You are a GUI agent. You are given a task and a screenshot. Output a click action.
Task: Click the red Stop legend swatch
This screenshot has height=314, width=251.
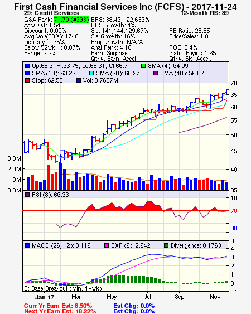pyautogui.click(x=27, y=80)
